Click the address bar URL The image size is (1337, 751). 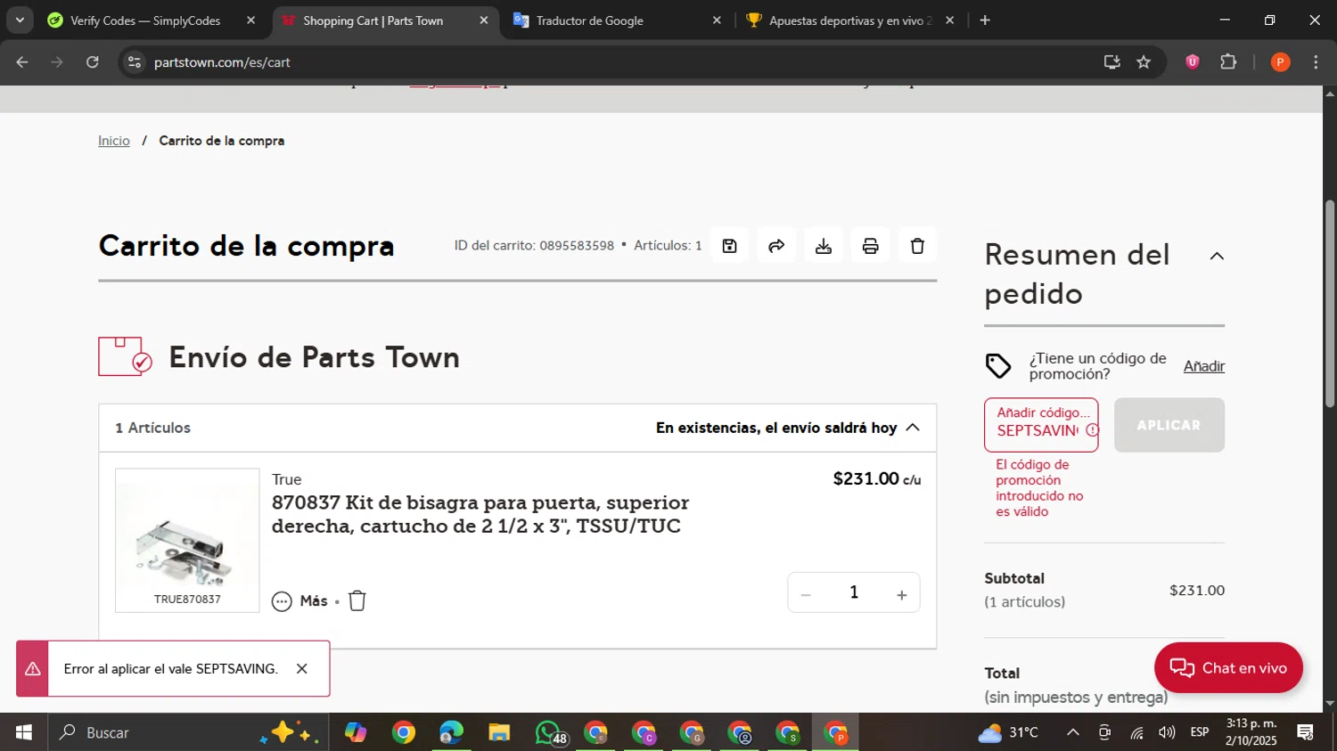(222, 62)
